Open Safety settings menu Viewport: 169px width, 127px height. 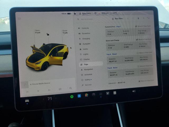point(87,80)
